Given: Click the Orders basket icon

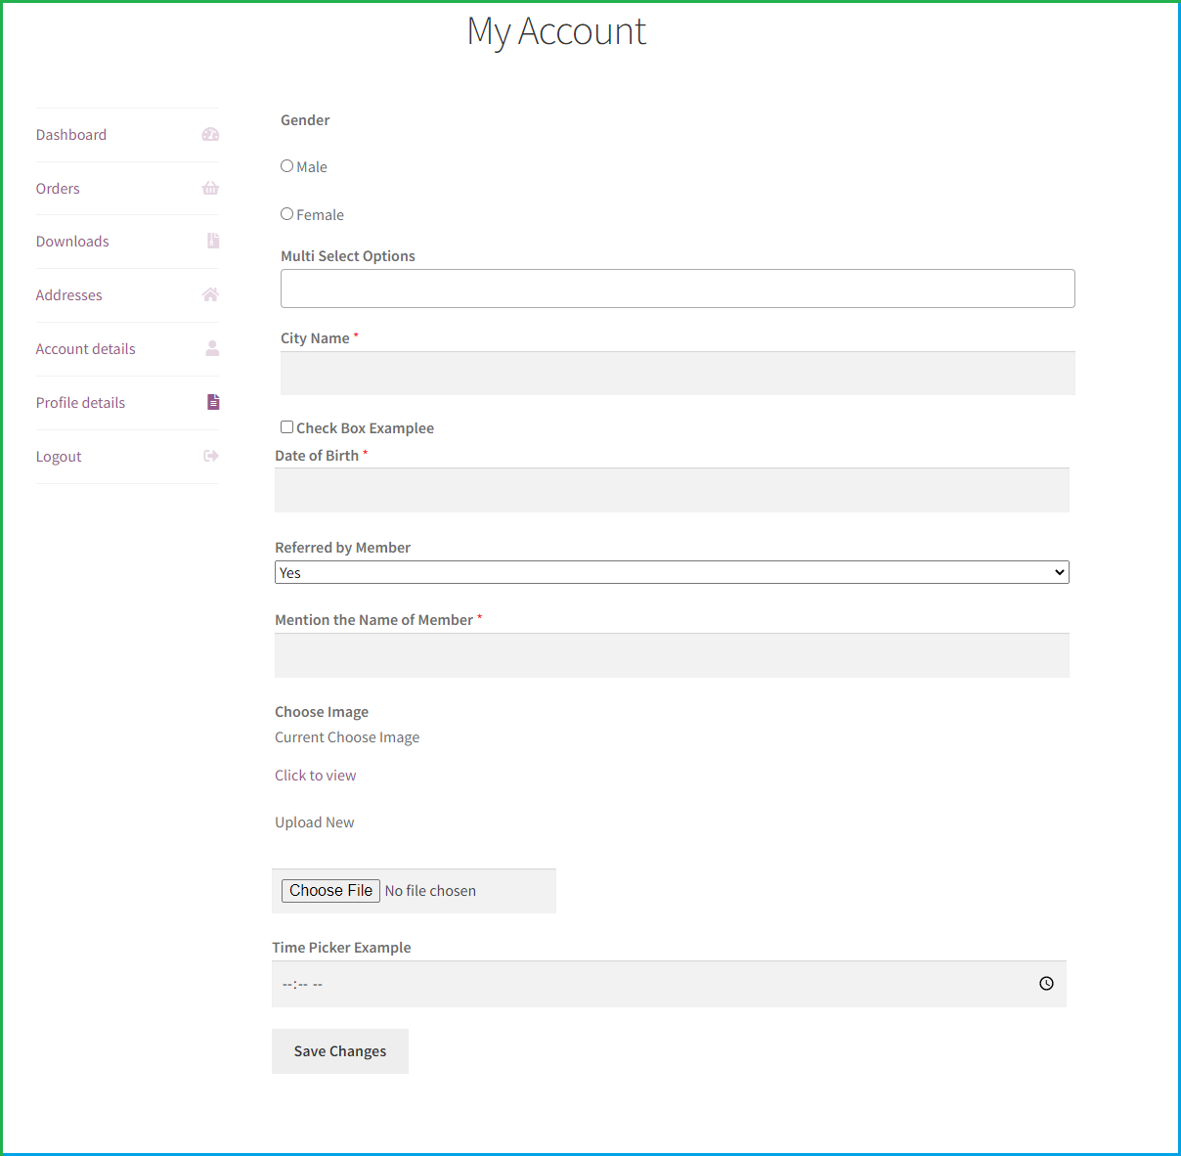Looking at the screenshot, I should click(x=210, y=189).
